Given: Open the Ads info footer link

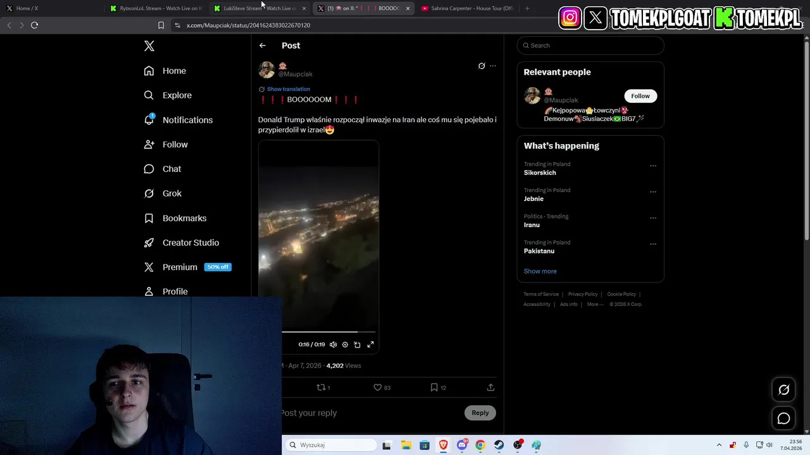Looking at the screenshot, I should tap(569, 304).
